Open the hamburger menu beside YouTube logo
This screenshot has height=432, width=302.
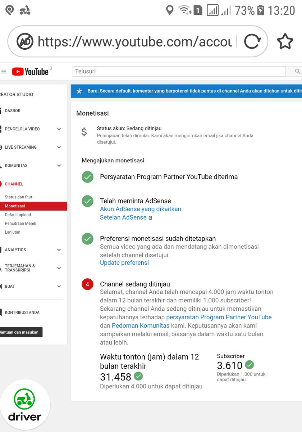(4, 72)
